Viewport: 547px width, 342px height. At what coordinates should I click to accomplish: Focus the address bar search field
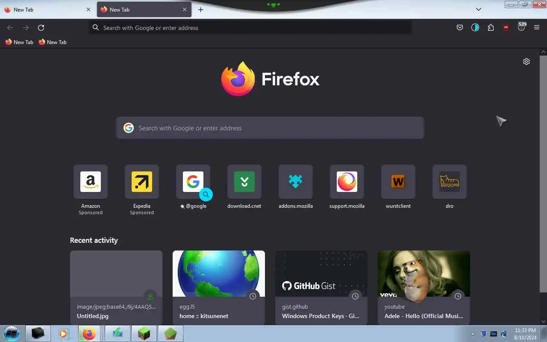250,27
